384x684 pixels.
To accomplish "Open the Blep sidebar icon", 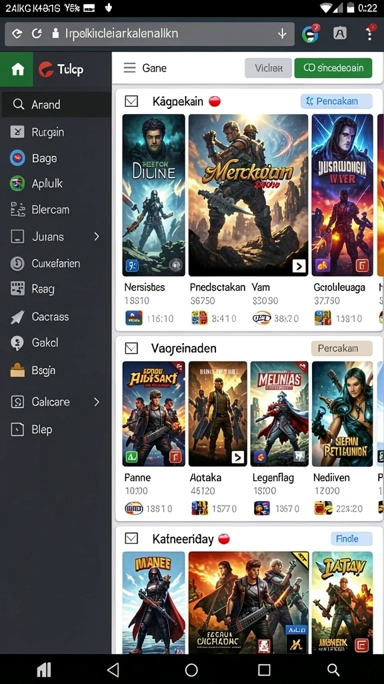I will tap(17, 430).
